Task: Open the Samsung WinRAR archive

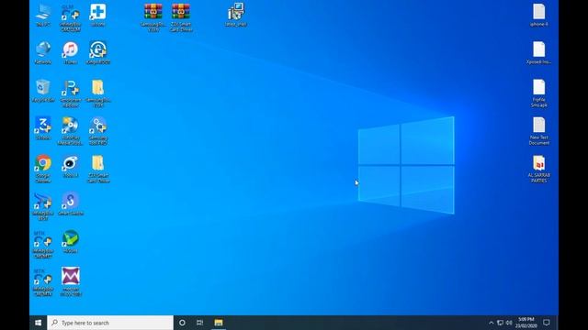Action: (153, 17)
